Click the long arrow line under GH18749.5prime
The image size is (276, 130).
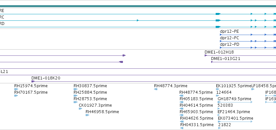235,102
